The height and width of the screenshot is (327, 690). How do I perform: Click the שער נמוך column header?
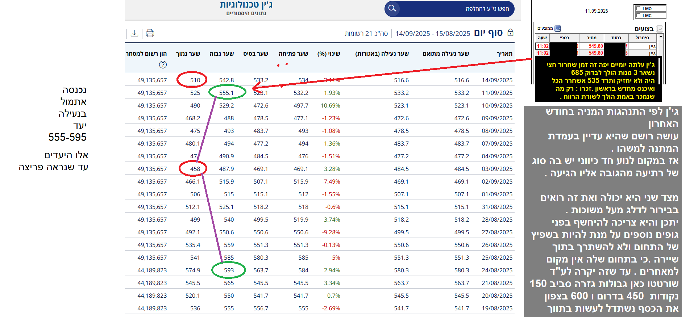coord(188,54)
